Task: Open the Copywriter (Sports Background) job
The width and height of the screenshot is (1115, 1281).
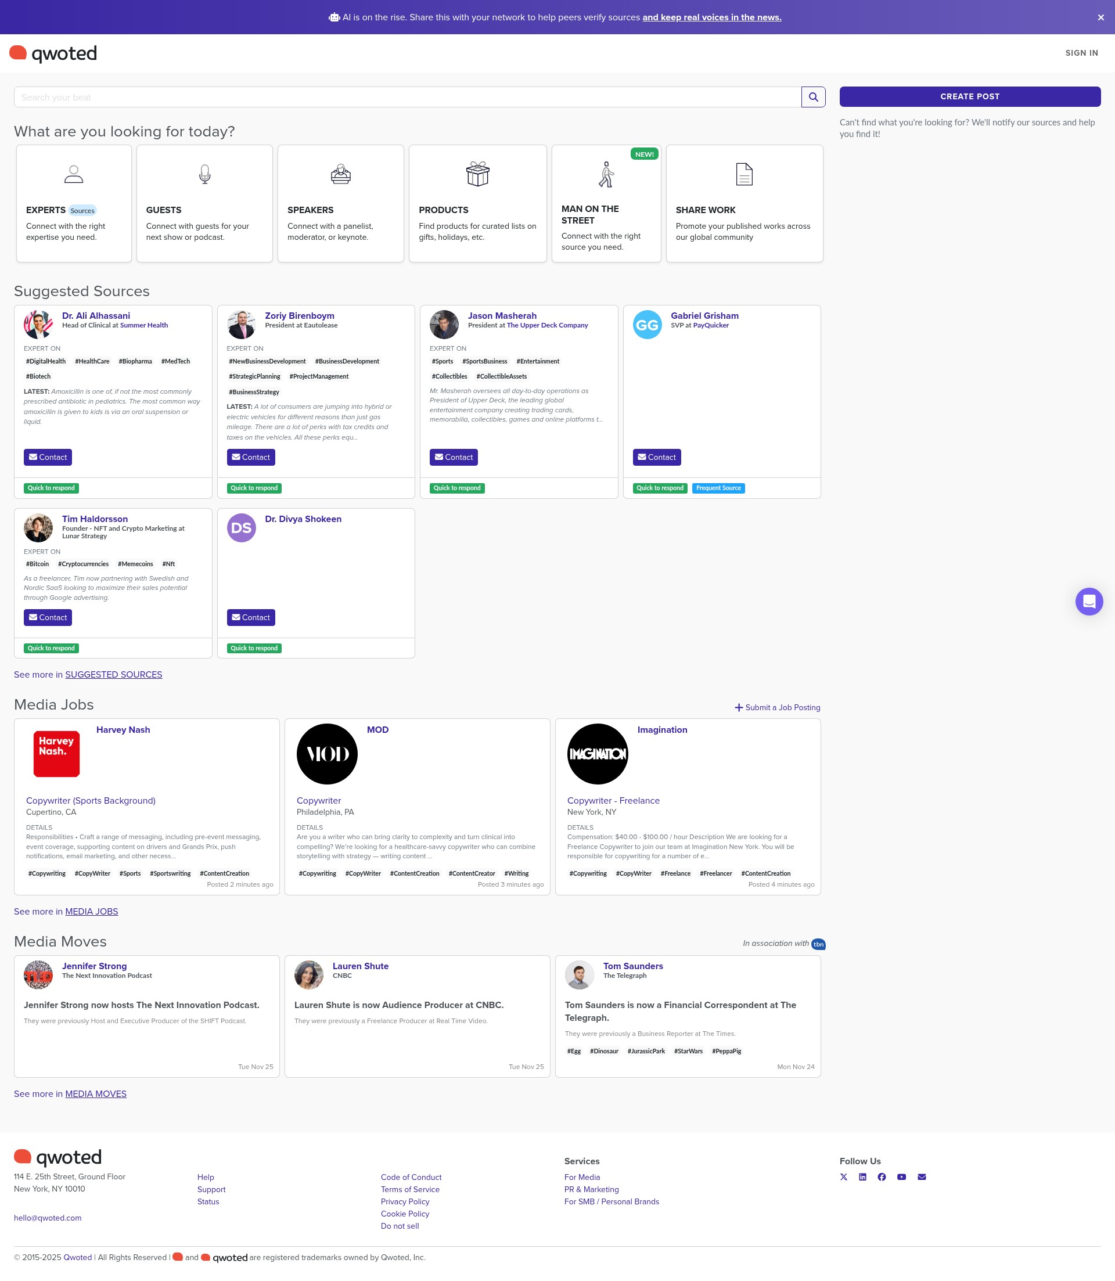Action: point(91,801)
